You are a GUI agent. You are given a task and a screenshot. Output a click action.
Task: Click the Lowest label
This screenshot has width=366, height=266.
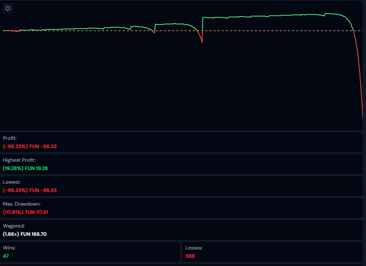coord(12,182)
